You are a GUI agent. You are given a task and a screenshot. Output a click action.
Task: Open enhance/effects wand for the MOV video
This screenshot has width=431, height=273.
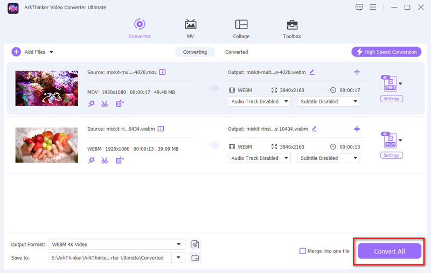pyautogui.click(x=91, y=103)
